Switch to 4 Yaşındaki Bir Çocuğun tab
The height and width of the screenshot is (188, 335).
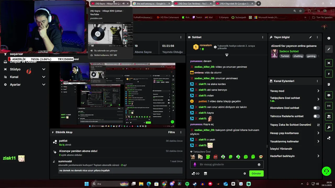tap(234, 4)
